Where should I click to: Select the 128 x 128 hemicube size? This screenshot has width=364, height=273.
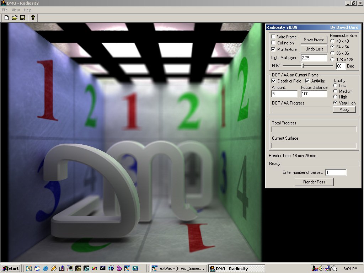coord(332,60)
